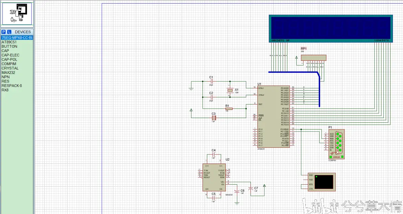403x214 pixels.
Task: Click the P1 COMPIM serial connector
Action: [336, 144]
